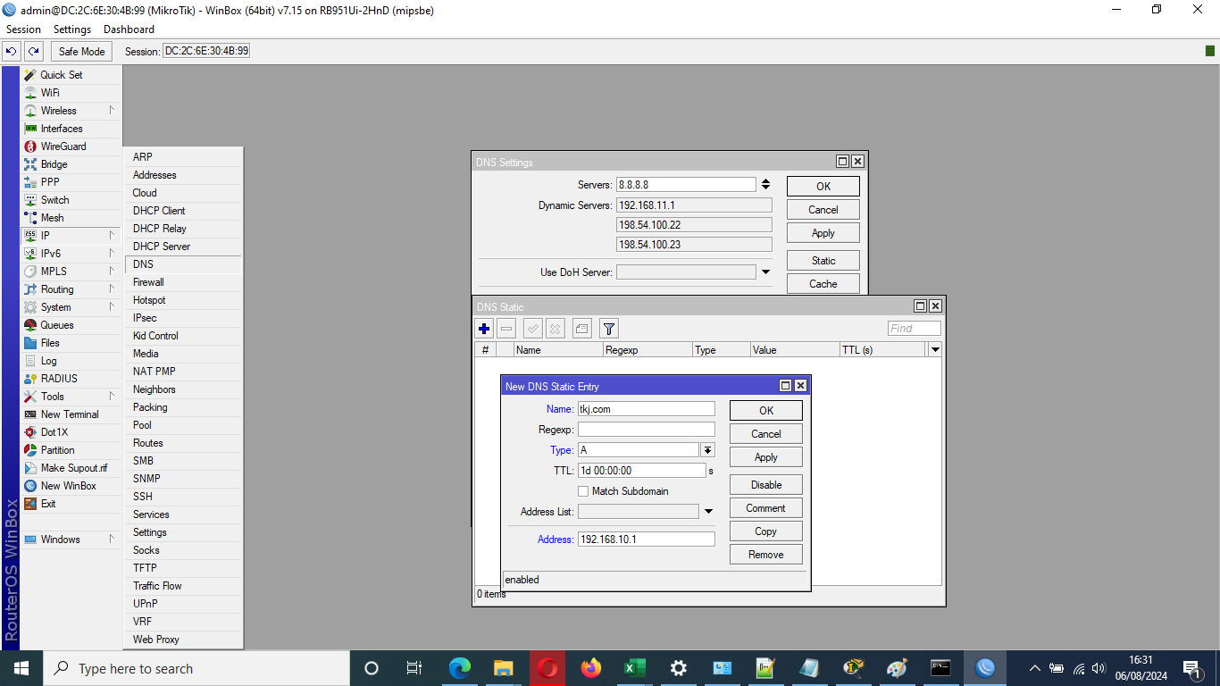Open Queues in the sidebar
This screenshot has height=686, width=1220.
click(x=71, y=325)
